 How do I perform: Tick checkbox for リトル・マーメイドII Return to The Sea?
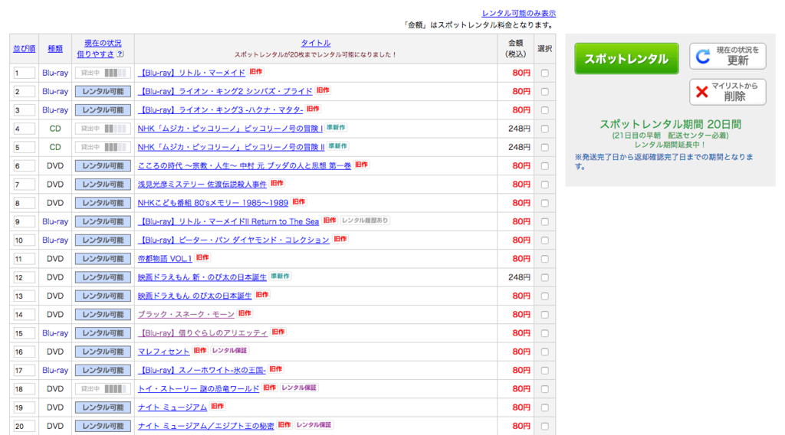coord(545,221)
